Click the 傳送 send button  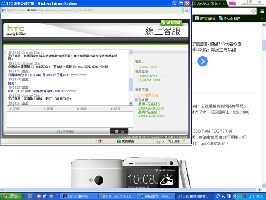(119, 131)
